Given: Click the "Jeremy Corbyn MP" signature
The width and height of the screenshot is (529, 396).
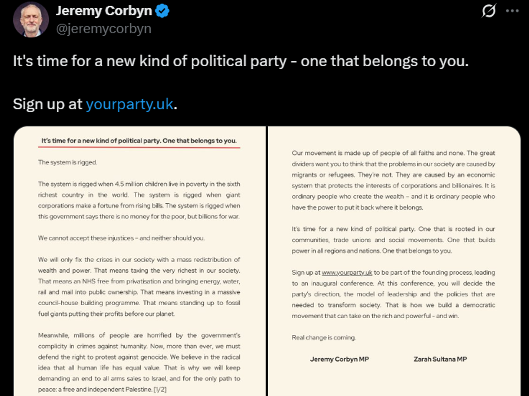Looking at the screenshot, I should click(x=339, y=359).
